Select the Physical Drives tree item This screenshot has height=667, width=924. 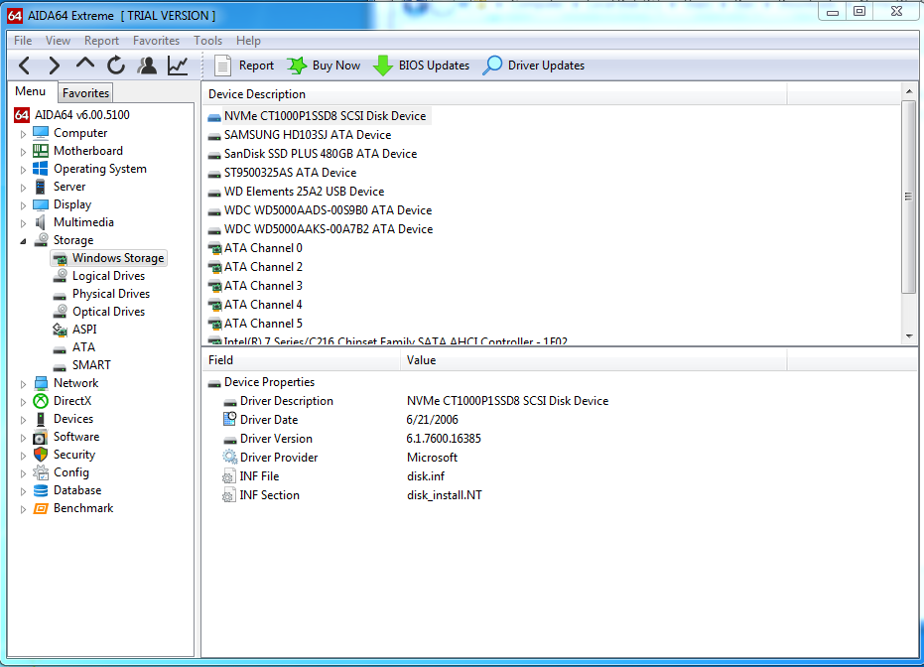[111, 294]
